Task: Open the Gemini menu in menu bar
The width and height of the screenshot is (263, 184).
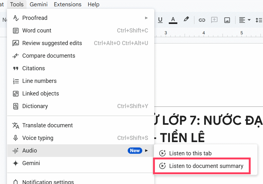Action: (x=39, y=4)
